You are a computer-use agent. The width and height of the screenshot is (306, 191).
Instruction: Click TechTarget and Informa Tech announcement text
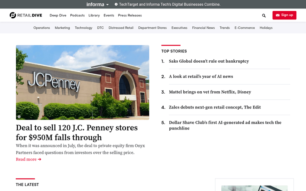click(170, 4)
